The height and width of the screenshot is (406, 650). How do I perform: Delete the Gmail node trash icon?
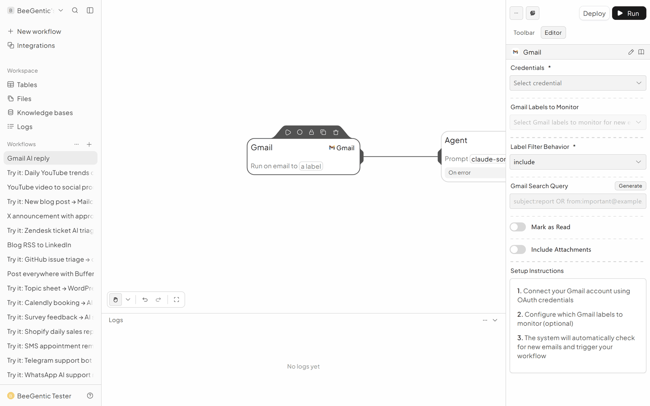coord(336,132)
